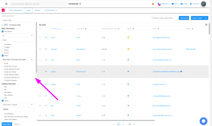Viewport: 212px width, 126px height.
Task: Enable the Last Name filter checkbox
Action: 3,44
